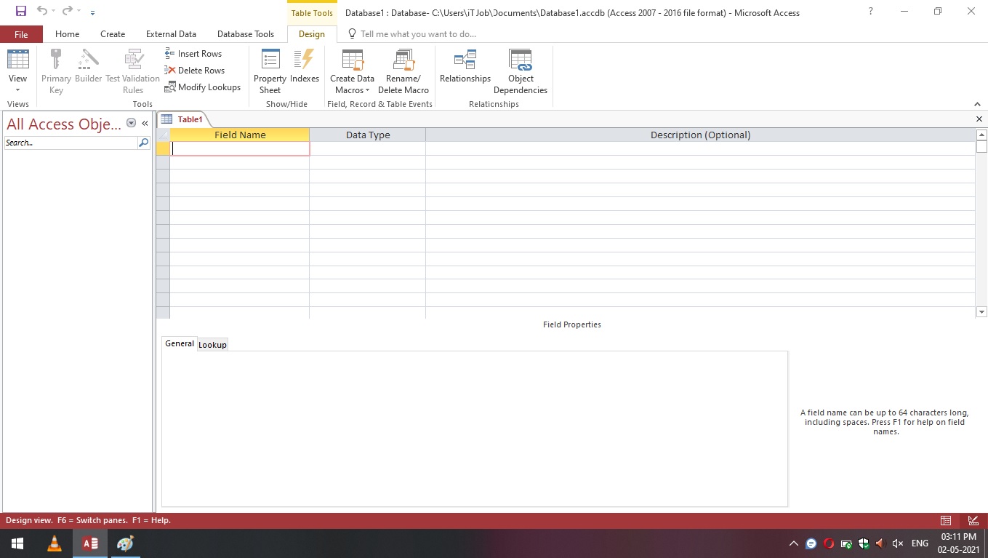This screenshot has height=558, width=988.
Task: Collapse the ribbon with the chevron
Action: pyautogui.click(x=977, y=103)
